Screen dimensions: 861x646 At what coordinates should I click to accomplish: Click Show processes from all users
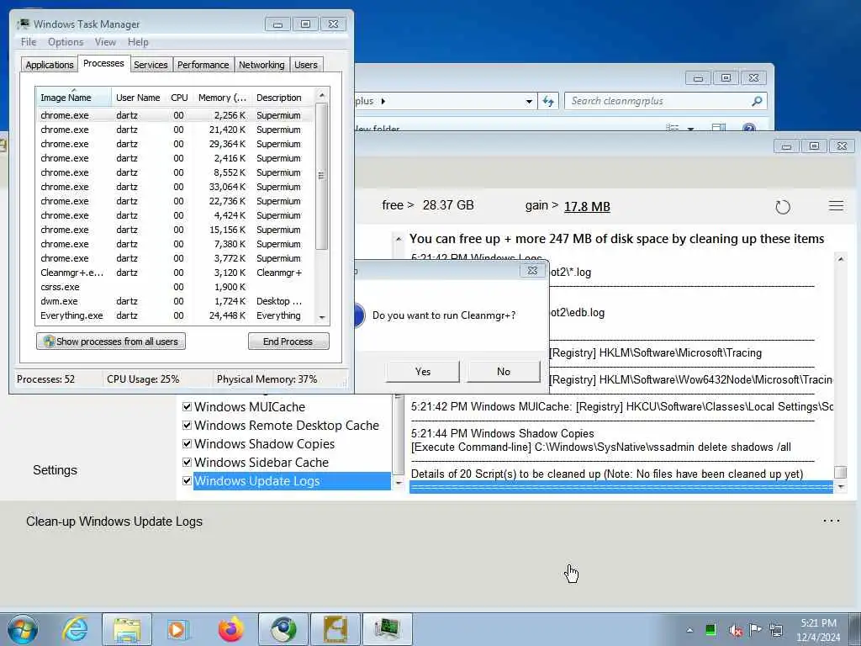tap(111, 342)
